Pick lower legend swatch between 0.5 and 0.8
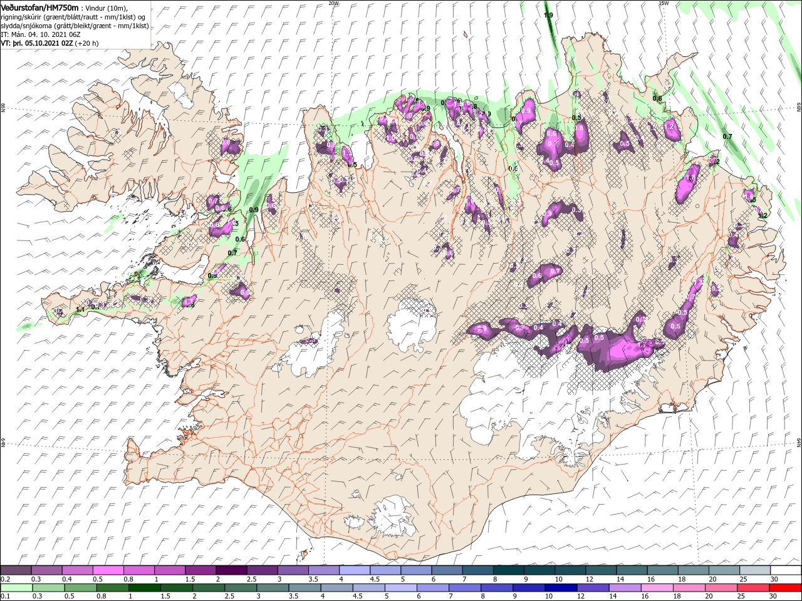 click(80, 588)
